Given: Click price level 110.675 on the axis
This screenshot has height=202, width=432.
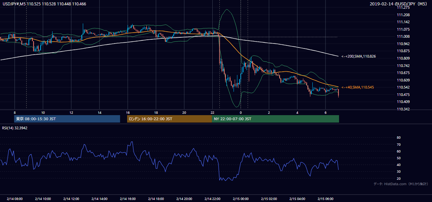Looking at the screenshot, I should click(x=403, y=73).
